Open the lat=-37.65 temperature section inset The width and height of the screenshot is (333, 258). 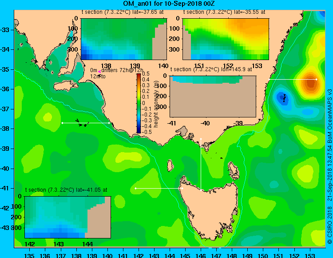(x=124, y=39)
